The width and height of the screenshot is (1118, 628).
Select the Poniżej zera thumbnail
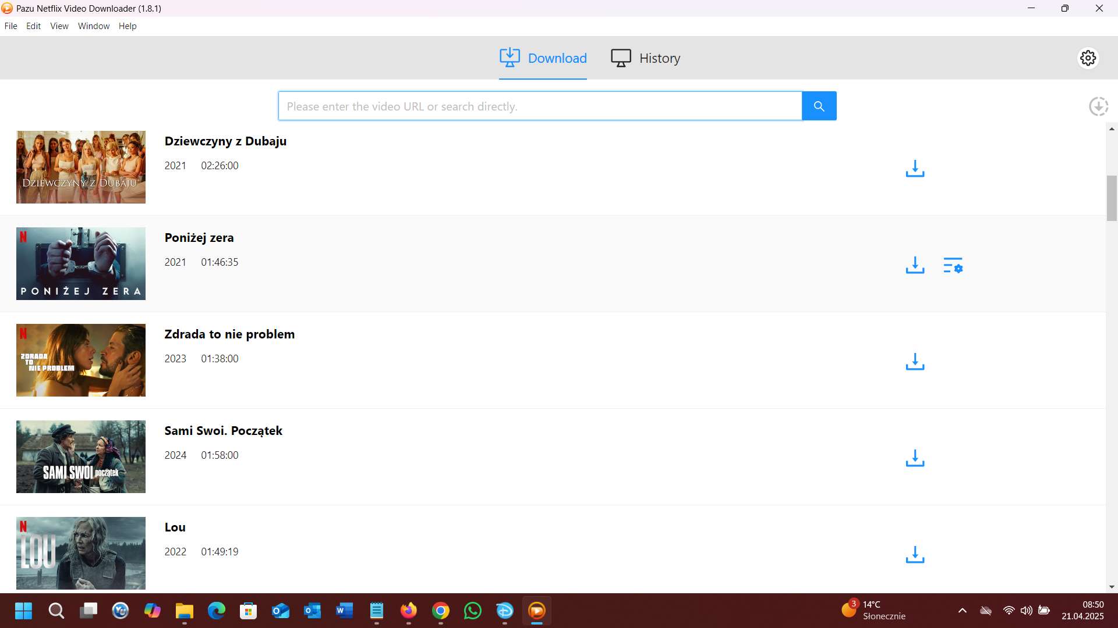click(81, 263)
